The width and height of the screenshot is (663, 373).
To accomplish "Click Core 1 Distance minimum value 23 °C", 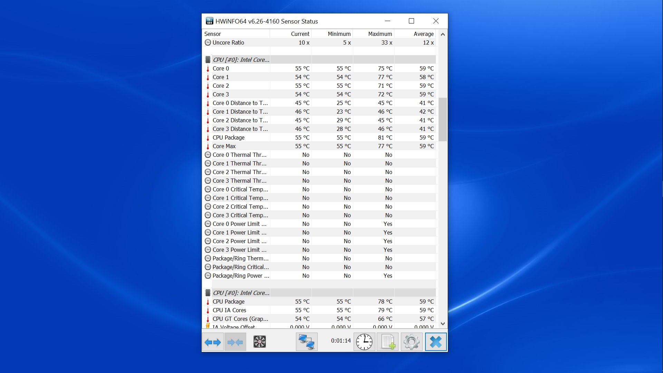I will [x=344, y=112].
